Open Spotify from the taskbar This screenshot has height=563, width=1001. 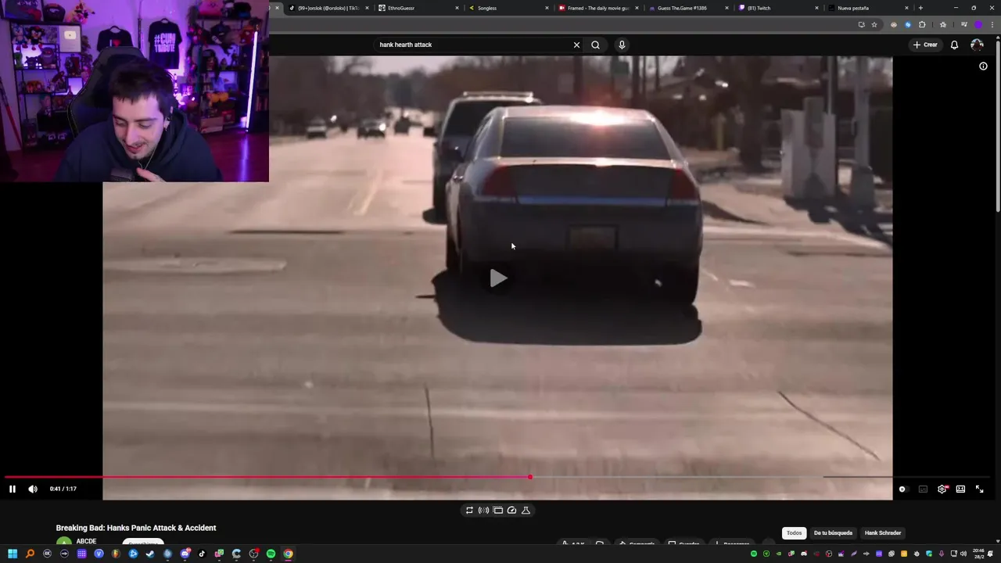[271, 554]
